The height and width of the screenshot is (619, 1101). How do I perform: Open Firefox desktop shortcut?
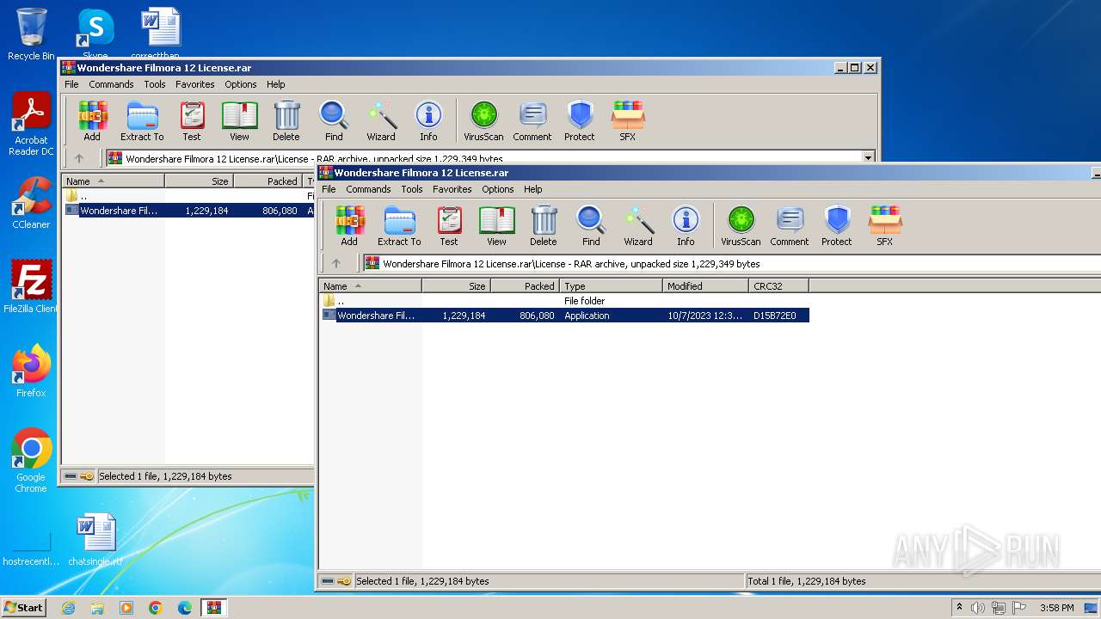pyautogui.click(x=31, y=371)
